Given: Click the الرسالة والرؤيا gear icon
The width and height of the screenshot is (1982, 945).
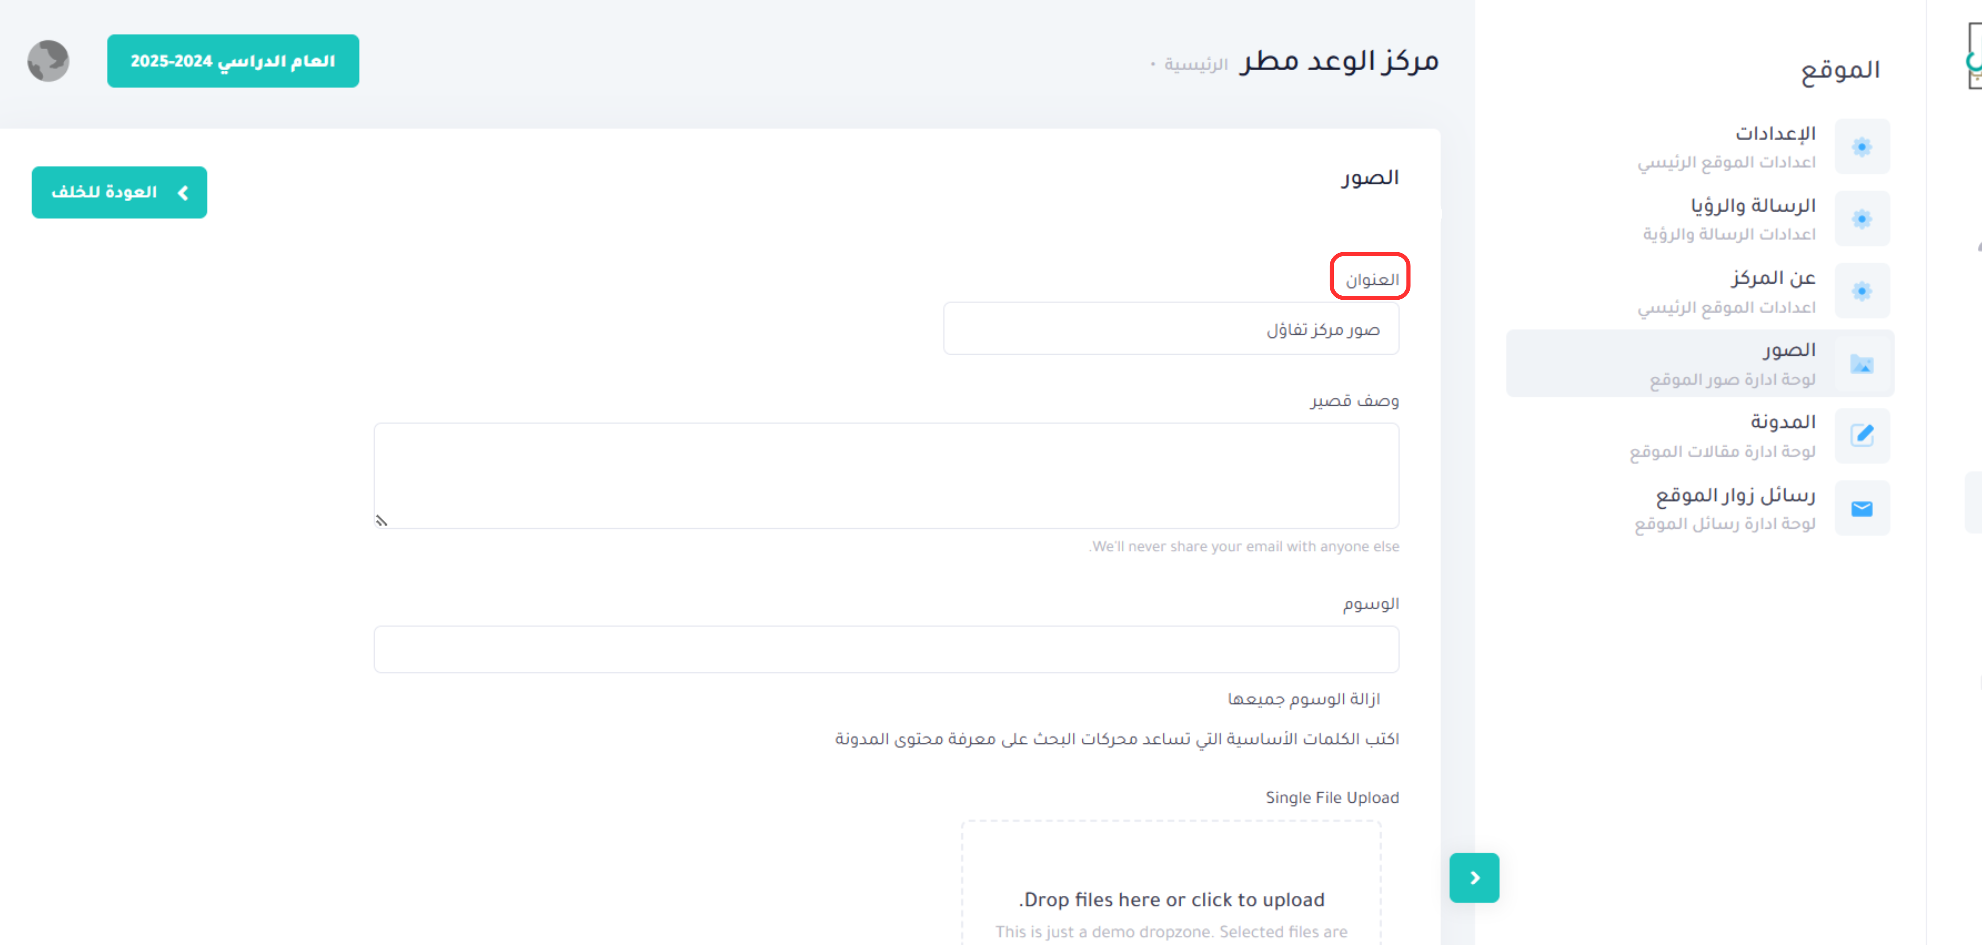Looking at the screenshot, I should (x=1862, y=219).
